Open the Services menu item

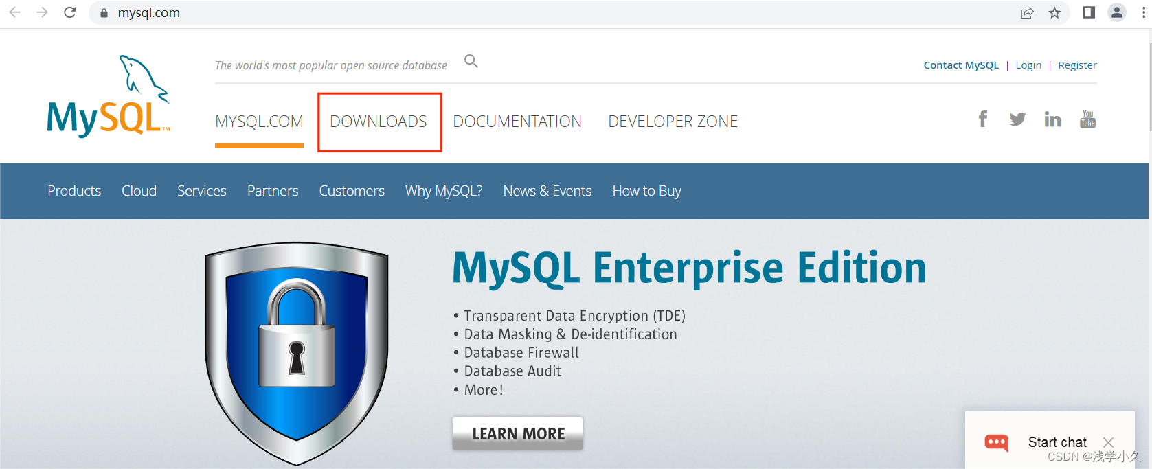click(x=202, y=191)
